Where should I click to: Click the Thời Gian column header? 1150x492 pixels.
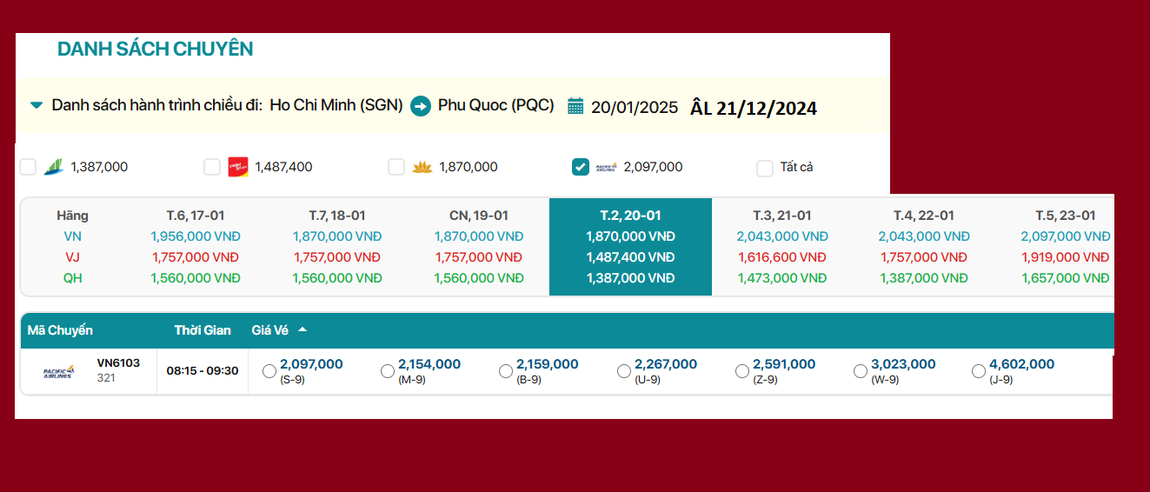click(203, 330)
